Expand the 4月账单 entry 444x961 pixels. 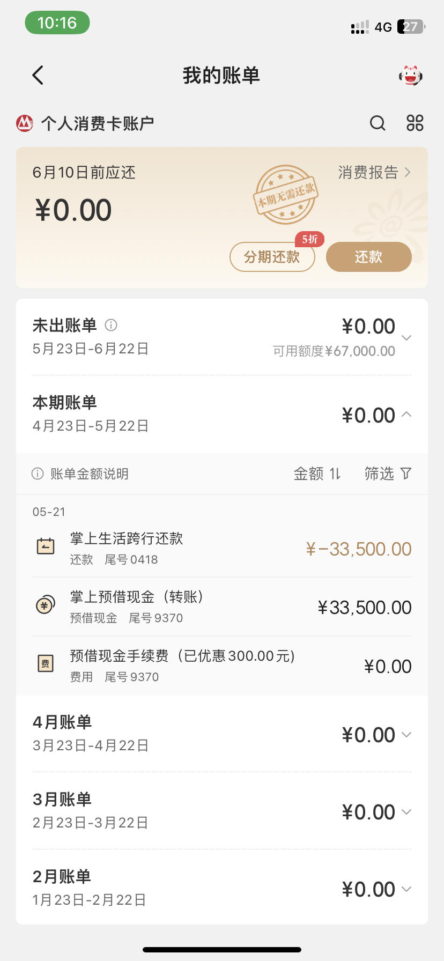point(222,734)
